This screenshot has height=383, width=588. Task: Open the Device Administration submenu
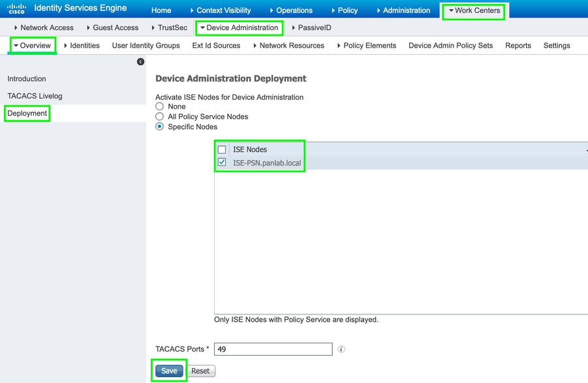[x=240, y=28]
